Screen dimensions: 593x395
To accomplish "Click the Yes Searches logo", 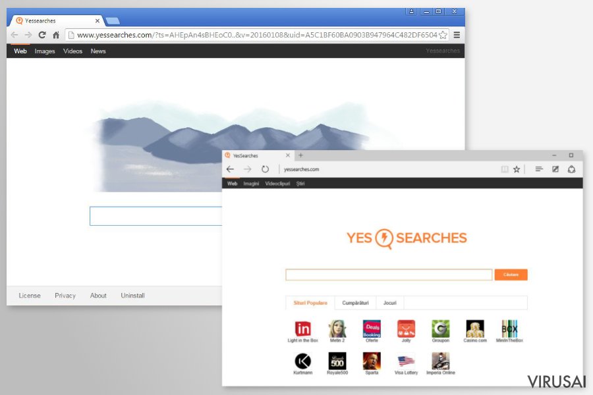I will point(407,238).
